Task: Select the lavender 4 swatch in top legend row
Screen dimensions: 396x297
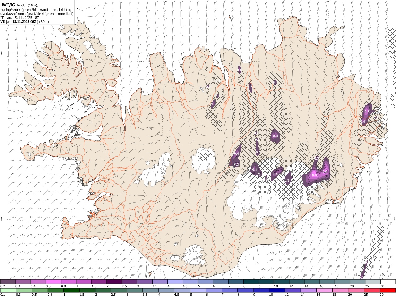Action: click(175, 282)
